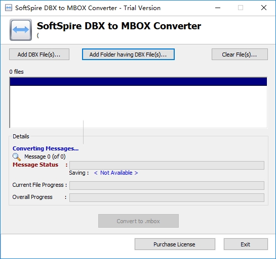The image size is (276, 259).
Task: Select the highlighted blue row in file list
Action: pos(138,82)
